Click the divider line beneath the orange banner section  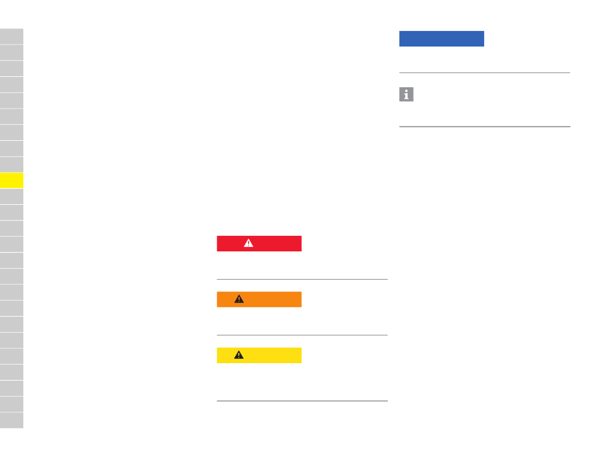point(302,335)
